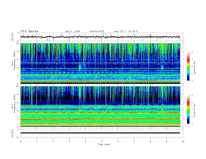Image resolution: width=206 pixels, height=159 pixels.
Task: Click the ch.1 frequency axis "2" tick label
Action: pyautogui.click(x=18, y=76)
